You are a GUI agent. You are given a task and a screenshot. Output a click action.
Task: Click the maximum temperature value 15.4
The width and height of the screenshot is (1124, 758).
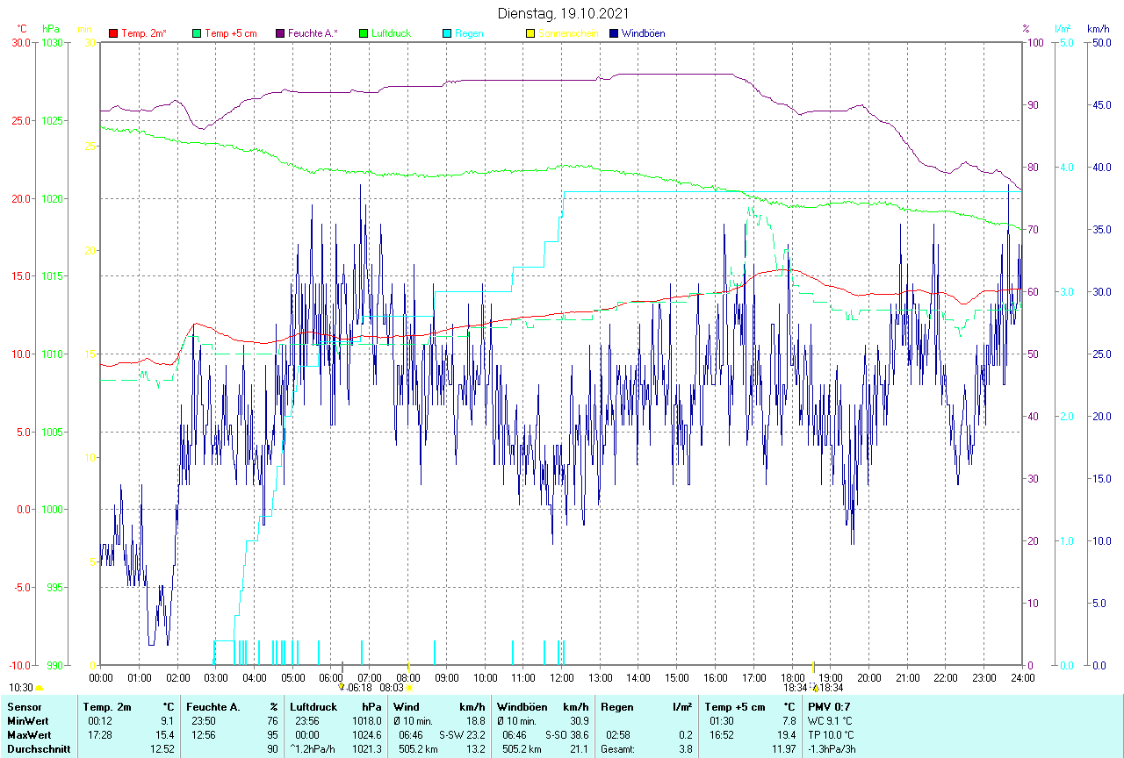tap(166, 735)
